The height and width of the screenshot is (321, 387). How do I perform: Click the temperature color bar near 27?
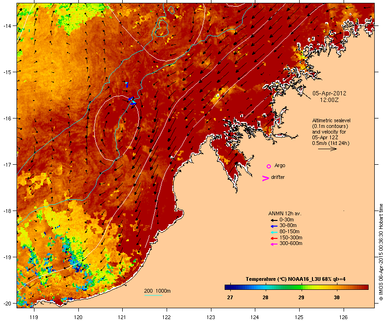(230, 287)
